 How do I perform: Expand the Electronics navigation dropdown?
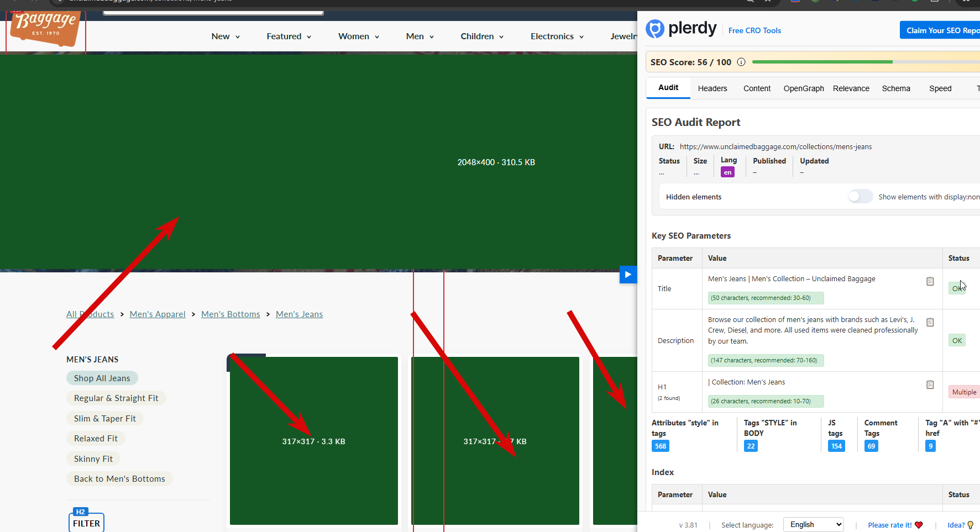pos(557,36)
